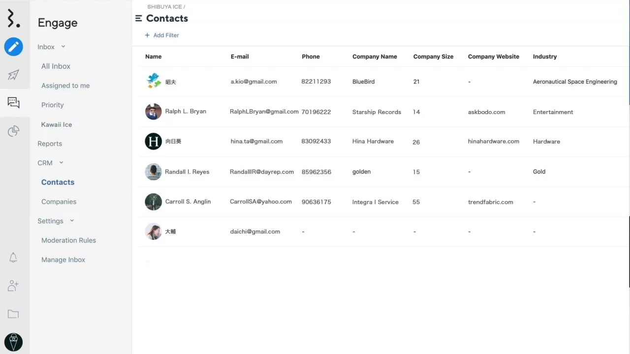Collapse the CRM section chevron

pyautogui.click(x=62, y=163)
